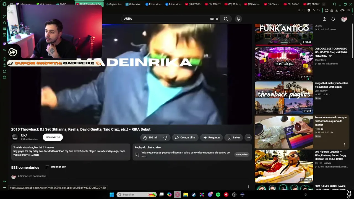Open File Explorer from the taskbar
The height and width of the screenshot is (199, 354).
click(x=186, y=195)
